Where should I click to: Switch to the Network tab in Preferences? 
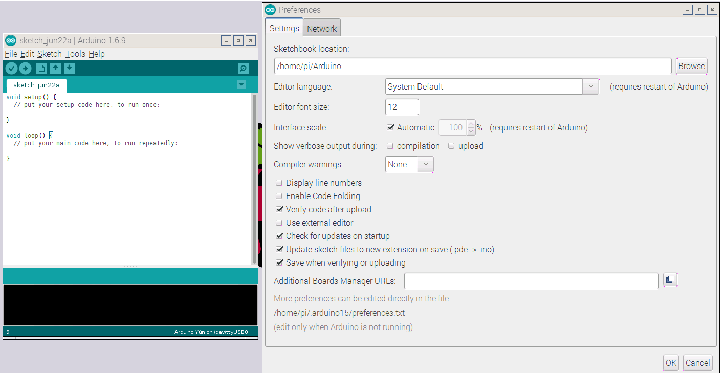322,29
